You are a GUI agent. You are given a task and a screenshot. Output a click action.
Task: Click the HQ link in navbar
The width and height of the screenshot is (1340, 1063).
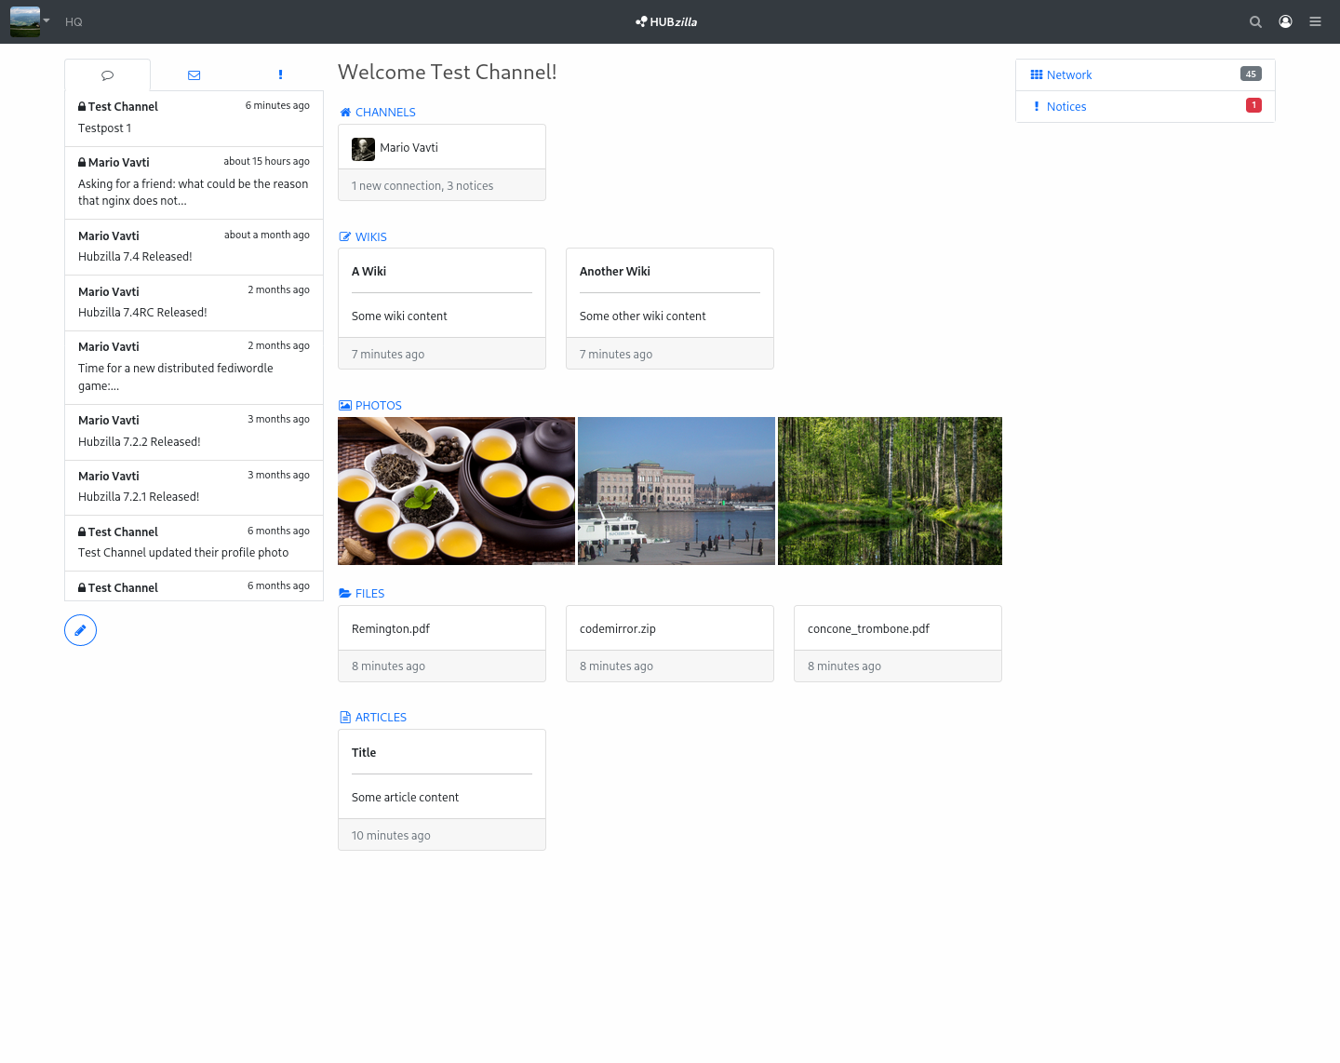pos(74,22)
